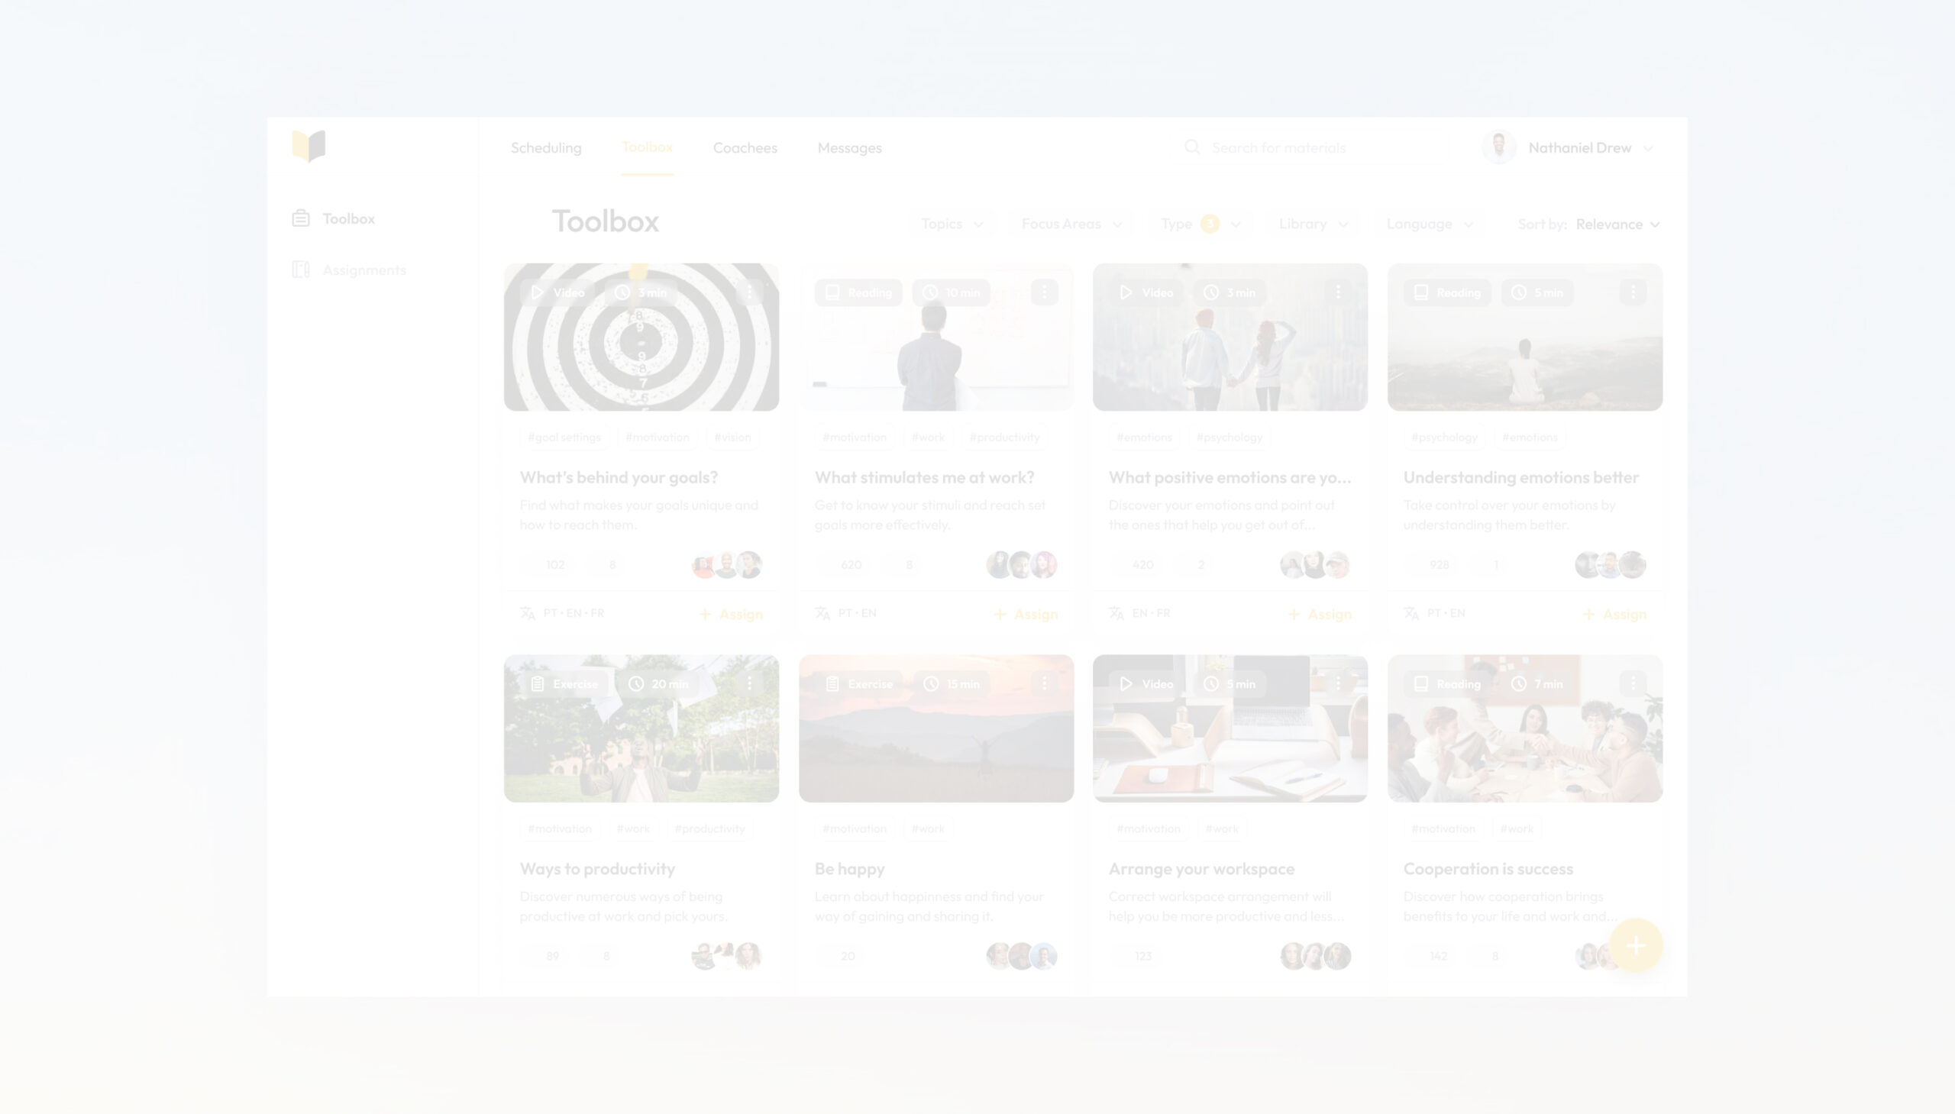Screen dimensions: 1955x1114
Task: Click the #psychology tag on What positive emotions card
Action: click(1229, 437)
